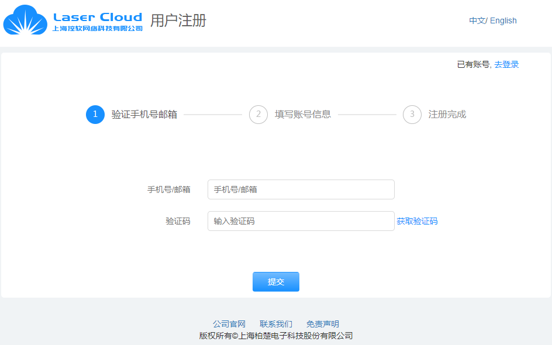Screen dimensions: 552x345
Task: Click the Laser Cloud company name text
Action: pos(98,22)
